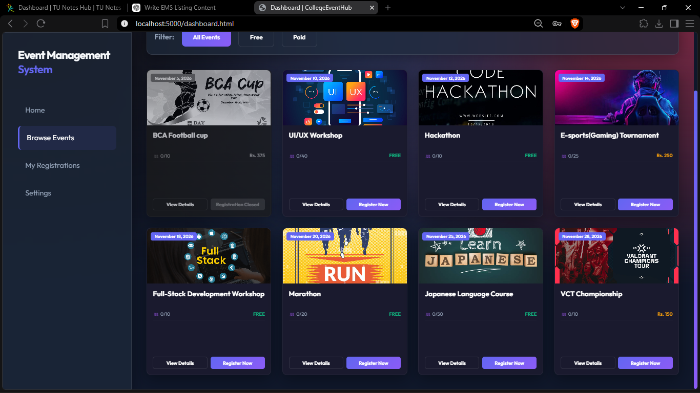700x393 pixels.
Task: Bookmark this page icon
Action: 105,24
